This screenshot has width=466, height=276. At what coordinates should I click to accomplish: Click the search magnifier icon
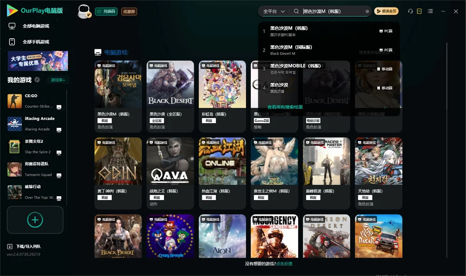[x=296, y=11]
